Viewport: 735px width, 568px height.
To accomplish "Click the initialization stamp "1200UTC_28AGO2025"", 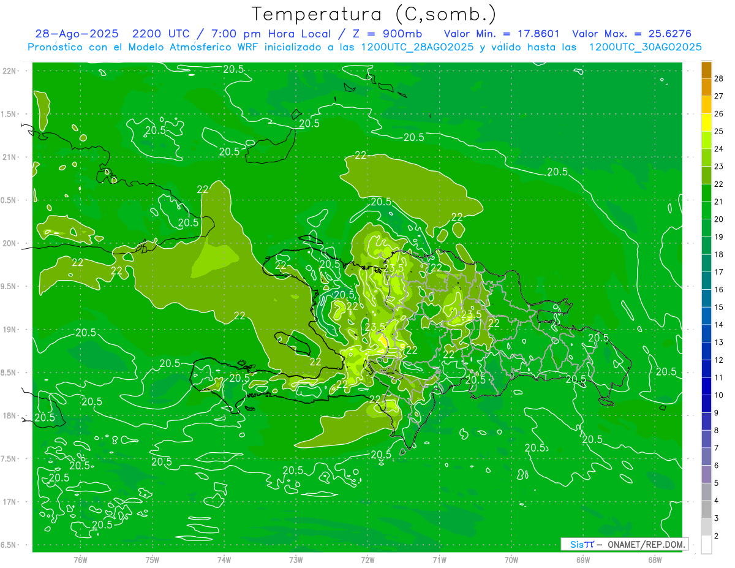I will [417, 47].
